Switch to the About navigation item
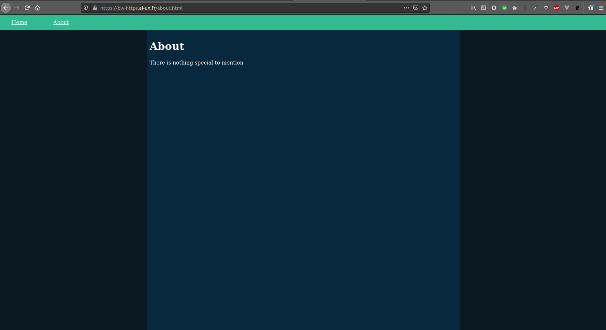The height and width of the screenshot is (330, 606). pos(61,22)
